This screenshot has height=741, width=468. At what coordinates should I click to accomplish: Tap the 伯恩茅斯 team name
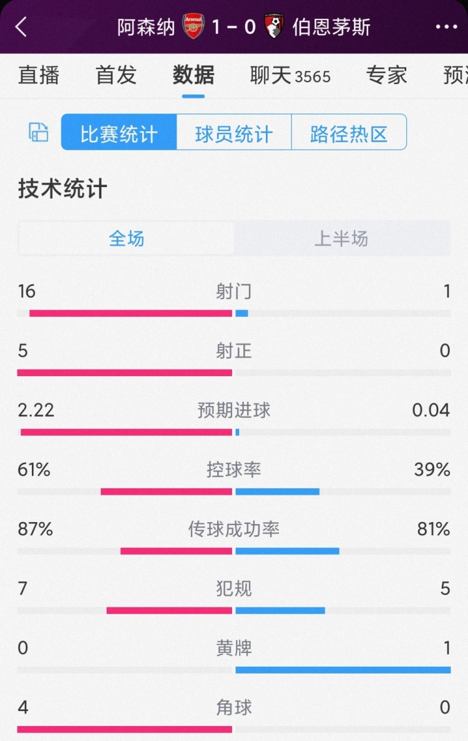(x=331, y=27)
